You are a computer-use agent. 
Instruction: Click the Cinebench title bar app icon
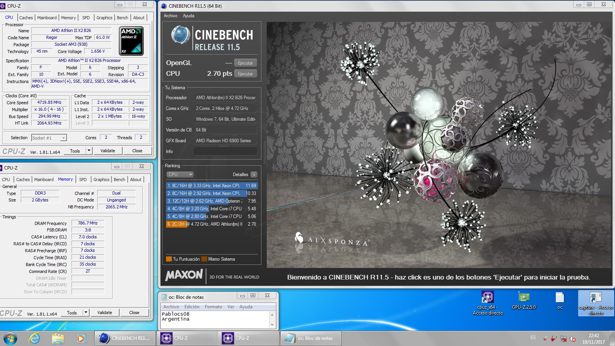[164, 6]
